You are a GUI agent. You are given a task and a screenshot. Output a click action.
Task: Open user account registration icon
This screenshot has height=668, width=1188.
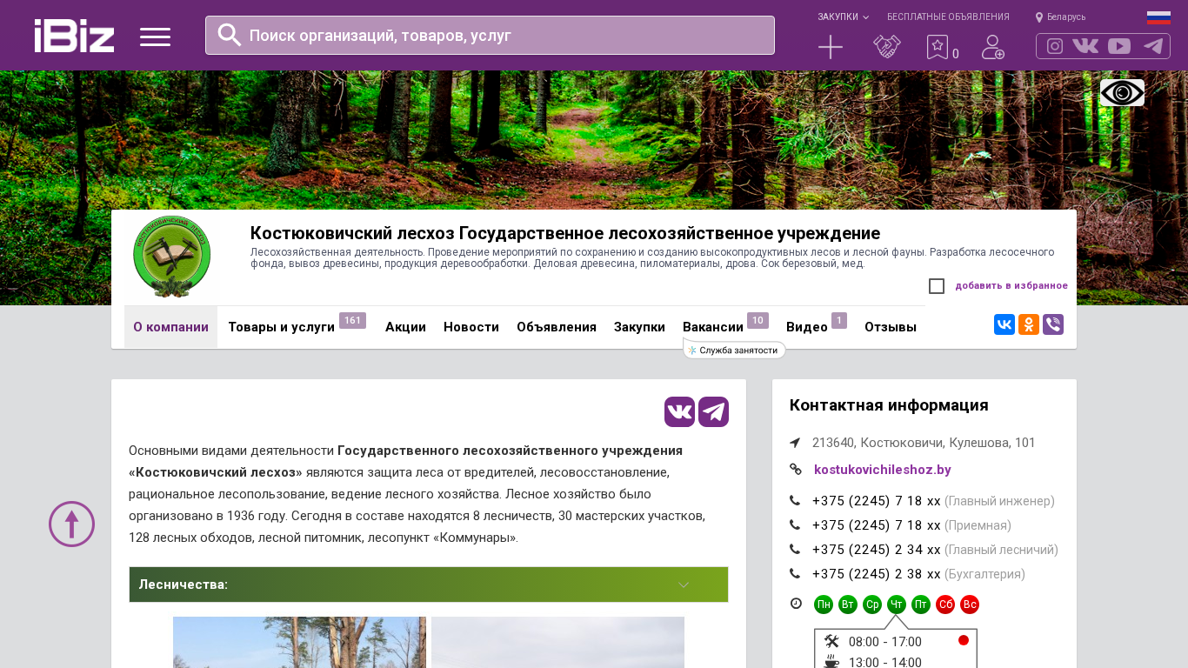point(993,47)
